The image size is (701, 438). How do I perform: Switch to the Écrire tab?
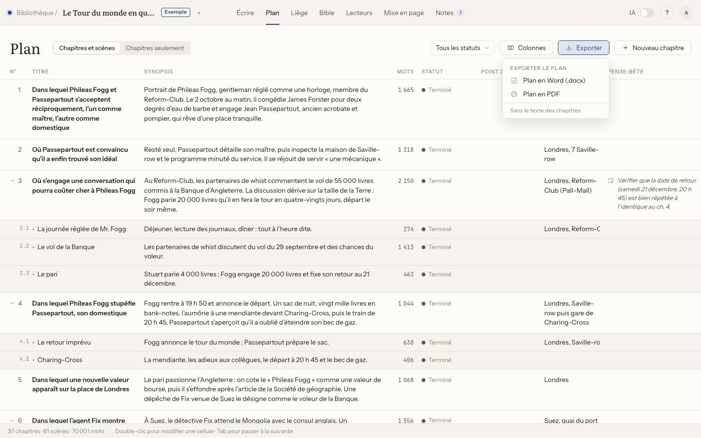pyautogui.click(x=245, y=13)
